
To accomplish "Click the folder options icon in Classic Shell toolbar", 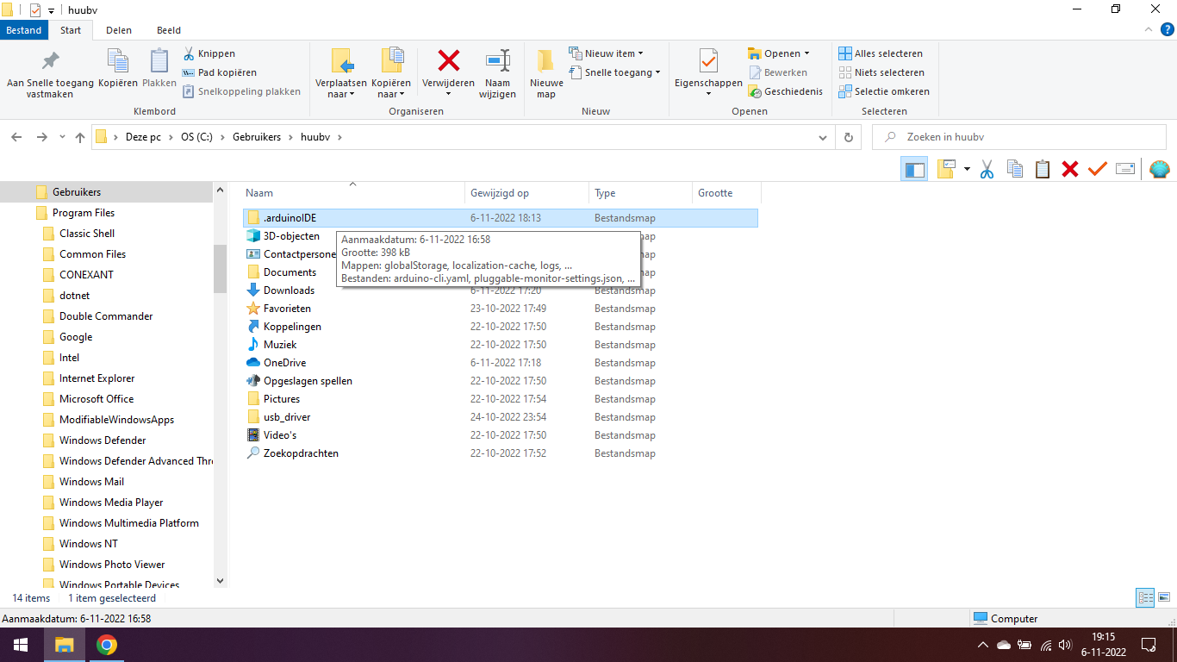I will pyautogui.click(x=946, y=169).
